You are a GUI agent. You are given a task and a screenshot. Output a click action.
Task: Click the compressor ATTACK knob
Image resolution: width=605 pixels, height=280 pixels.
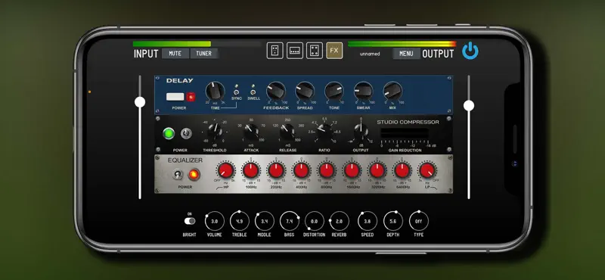[251, 132]
